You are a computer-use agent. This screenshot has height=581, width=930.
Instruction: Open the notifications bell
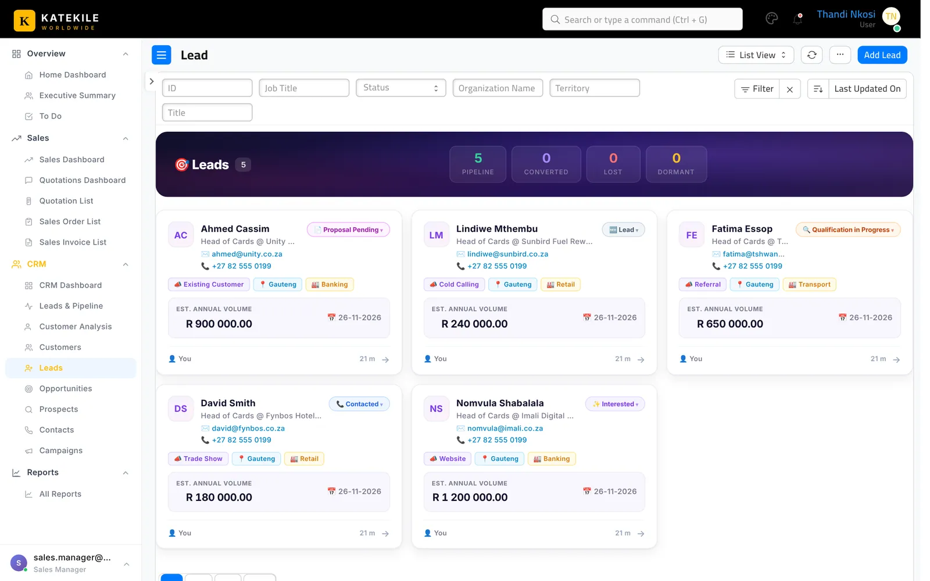pos(797,19)
